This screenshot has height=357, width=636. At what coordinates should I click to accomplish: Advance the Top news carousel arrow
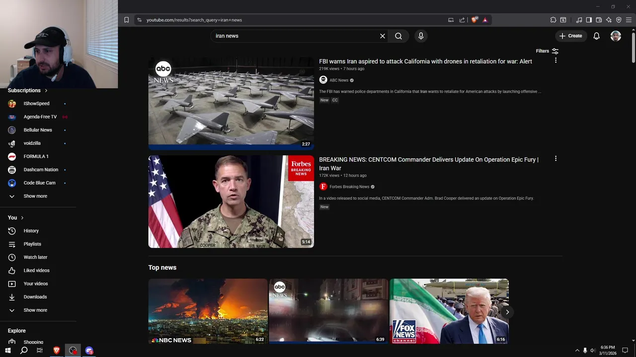[x=507, y=312]
